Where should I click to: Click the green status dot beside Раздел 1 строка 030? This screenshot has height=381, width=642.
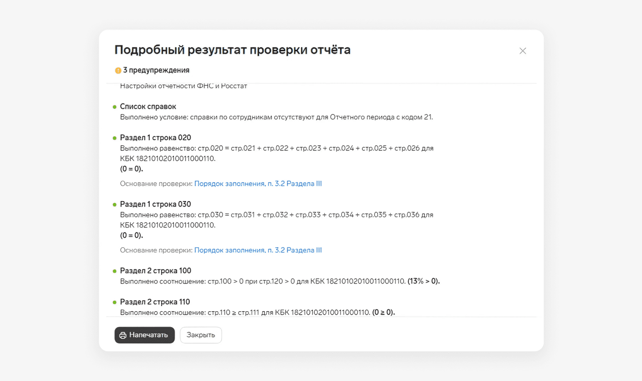pos(115,205)
